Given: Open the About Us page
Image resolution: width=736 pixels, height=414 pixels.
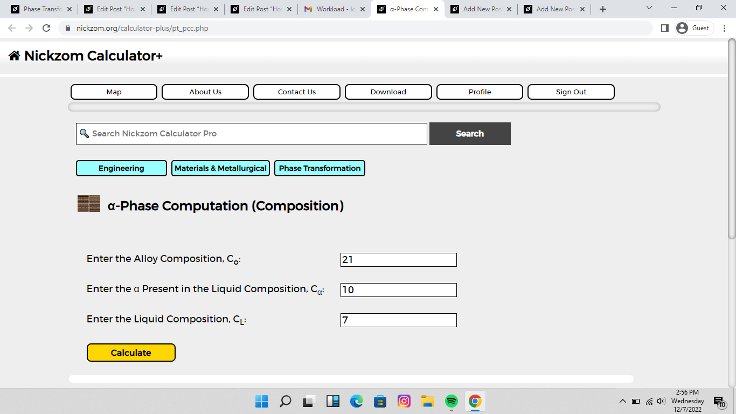Looking at the screenshot, I should tap(205, 92).
